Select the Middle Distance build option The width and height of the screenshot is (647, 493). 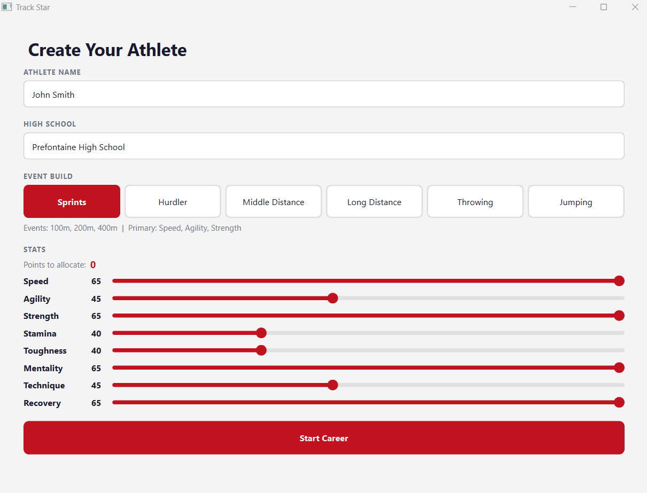274,202
